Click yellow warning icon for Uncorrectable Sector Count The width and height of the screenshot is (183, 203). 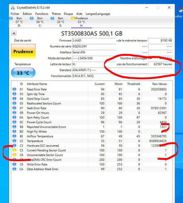[14, 155]
